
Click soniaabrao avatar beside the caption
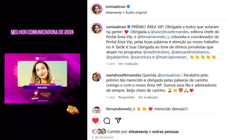[x=97, y=29]
